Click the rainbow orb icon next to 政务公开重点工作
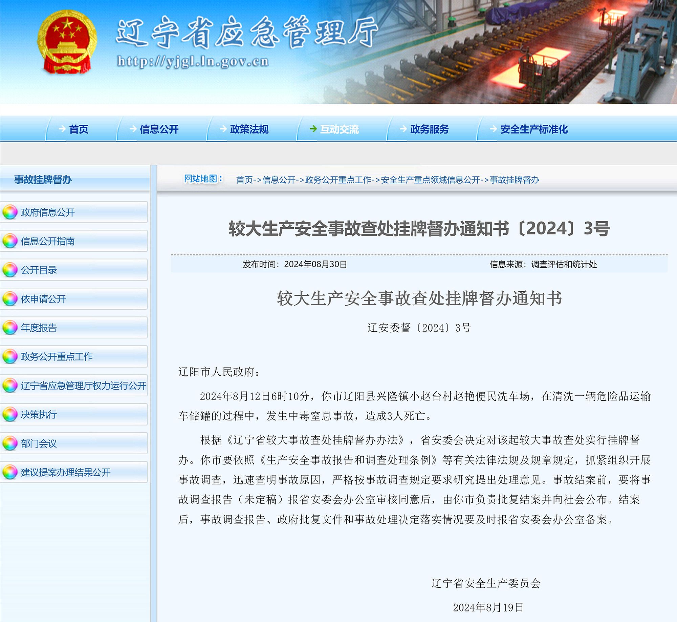The height and width of the screenshot is (622, 677). (10, 356)
